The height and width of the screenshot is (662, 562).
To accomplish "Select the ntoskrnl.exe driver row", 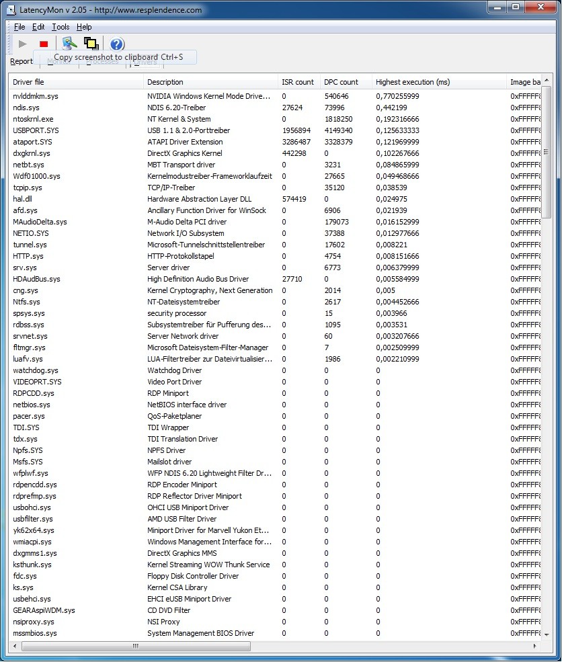I will click(x=275, y=119).
